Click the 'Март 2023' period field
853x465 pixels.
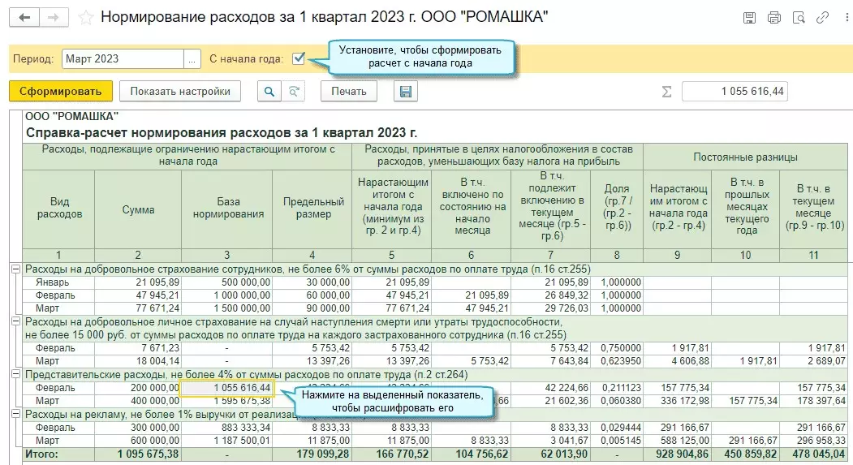[x=123, y=58]
